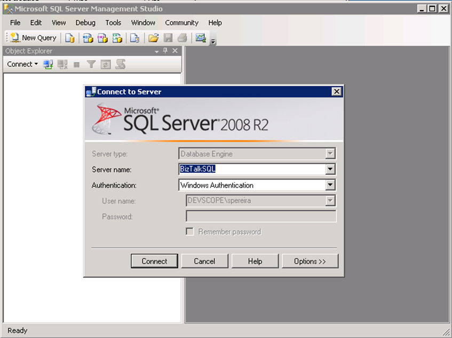
Task: Open the File menu
Action: [x=15, y=22]
